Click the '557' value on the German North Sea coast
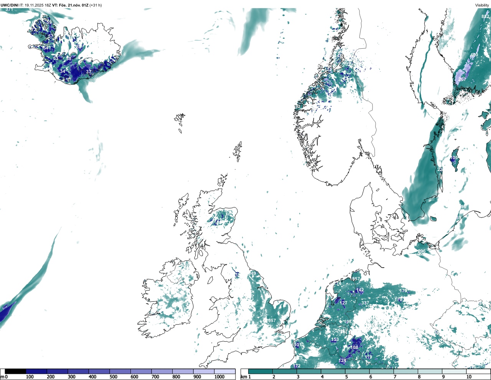Image resolution: width=491 pixels, height=380 pixels. tap(356, 279)
